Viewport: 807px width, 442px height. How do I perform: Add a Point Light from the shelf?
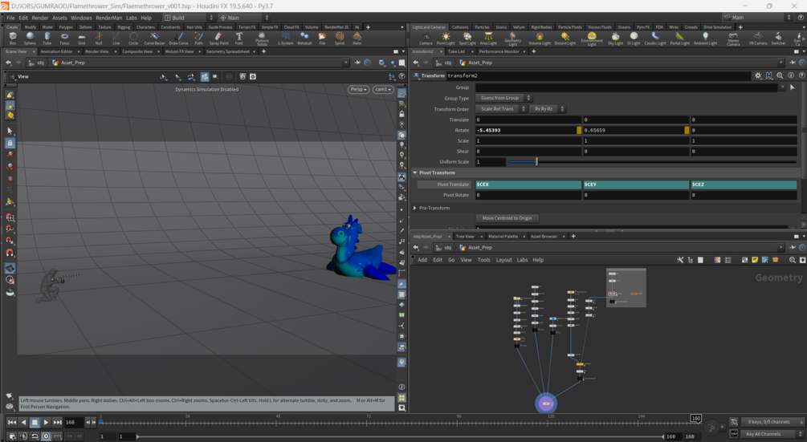point(446,39)
